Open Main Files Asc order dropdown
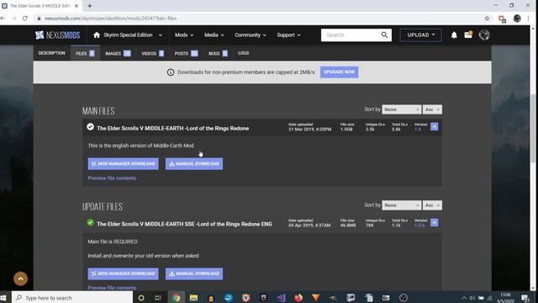The width and height of the screenshot is (538, 303). click(x=432, y=109)
